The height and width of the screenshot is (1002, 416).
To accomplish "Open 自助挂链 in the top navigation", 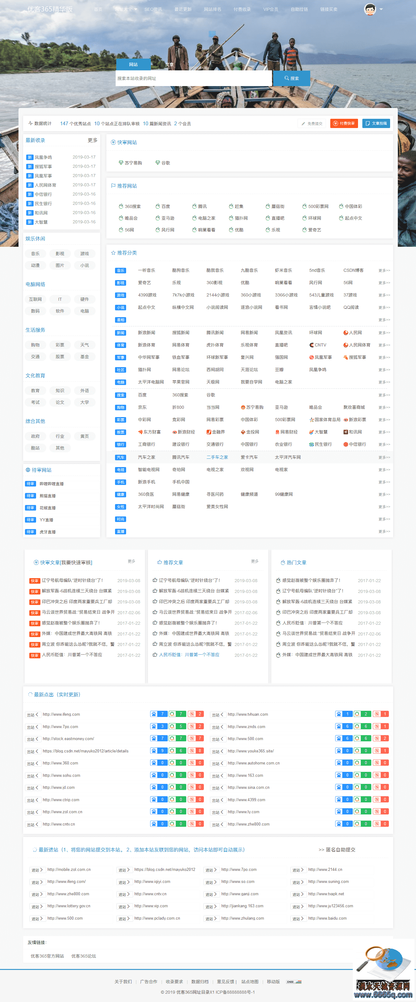I will (x=299, y=9).
